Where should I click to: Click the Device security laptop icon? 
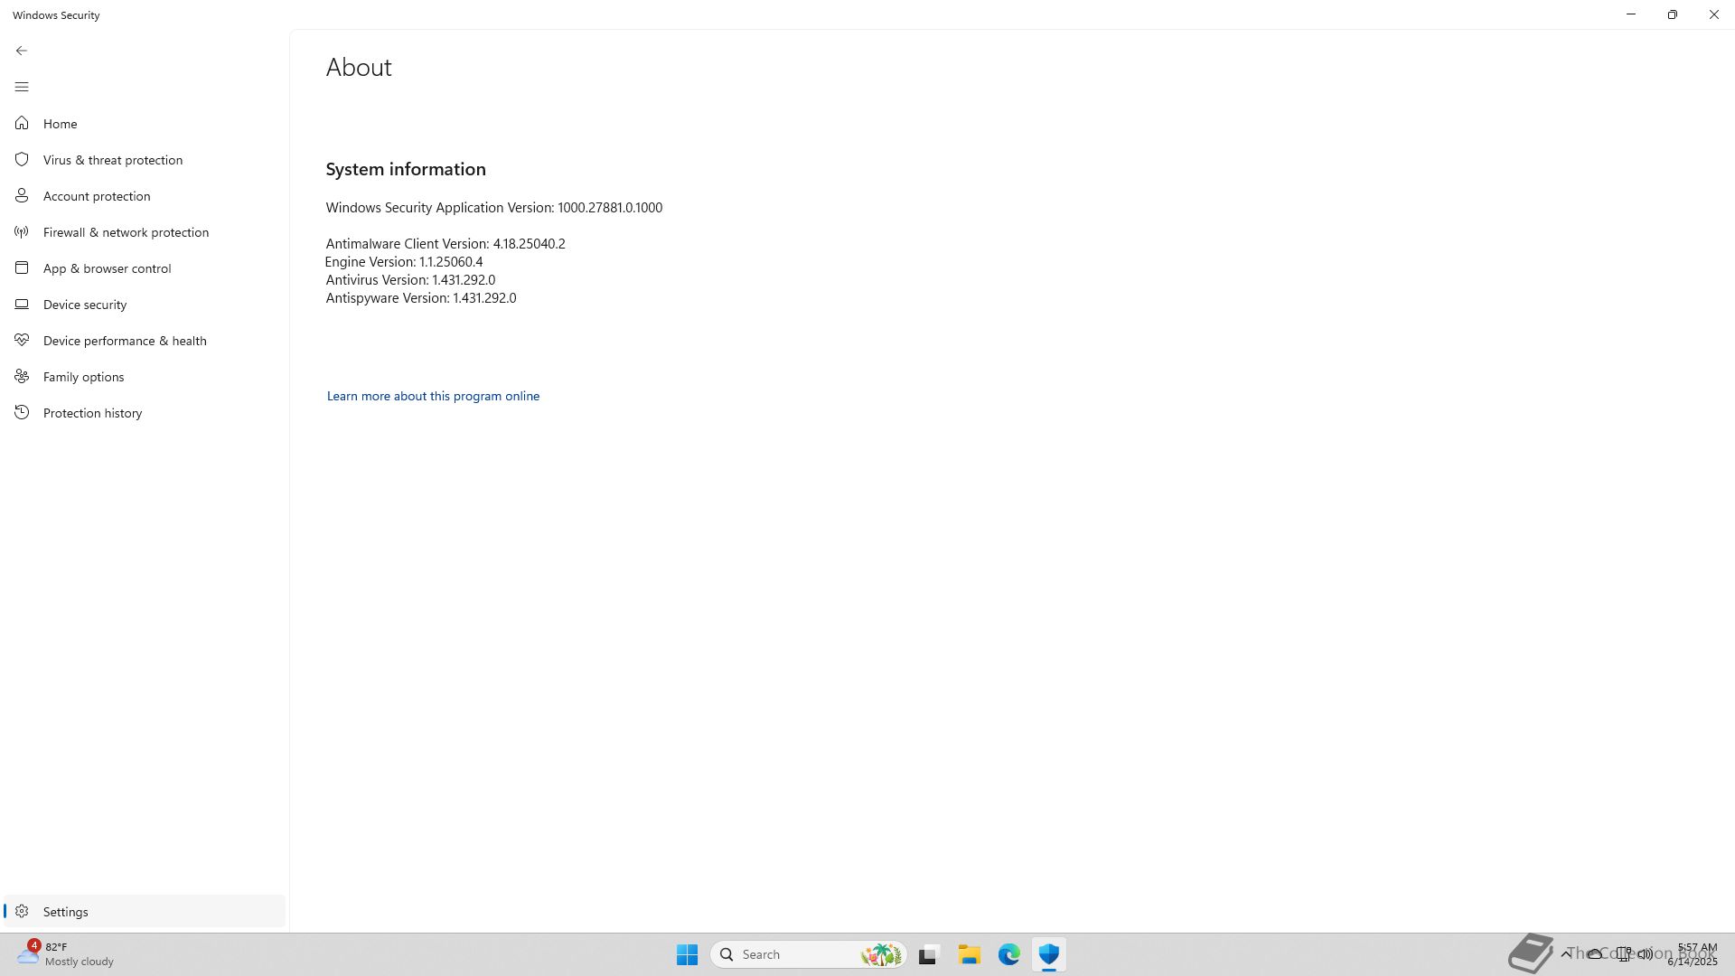(x=22, y=305)
